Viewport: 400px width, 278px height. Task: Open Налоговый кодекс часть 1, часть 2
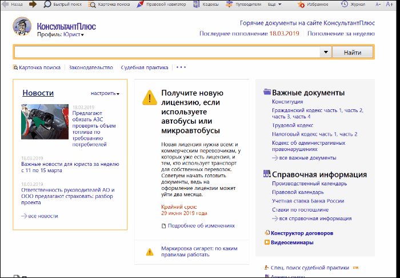coord(314,134)
